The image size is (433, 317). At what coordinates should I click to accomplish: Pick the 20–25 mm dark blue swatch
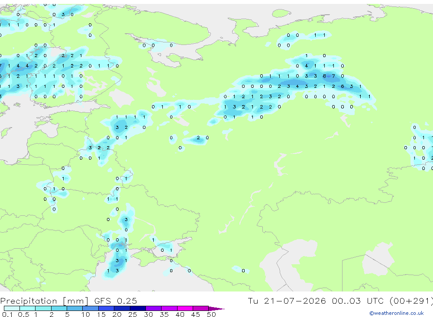pos(122,308)
